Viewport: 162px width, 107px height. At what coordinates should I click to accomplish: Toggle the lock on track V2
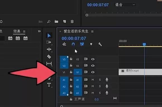point(71,65)
